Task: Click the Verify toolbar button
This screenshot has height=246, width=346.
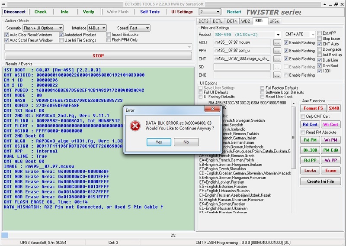Action: point(89,12)
